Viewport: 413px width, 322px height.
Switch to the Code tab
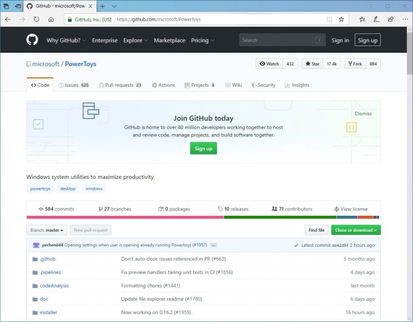click(40, 85)
